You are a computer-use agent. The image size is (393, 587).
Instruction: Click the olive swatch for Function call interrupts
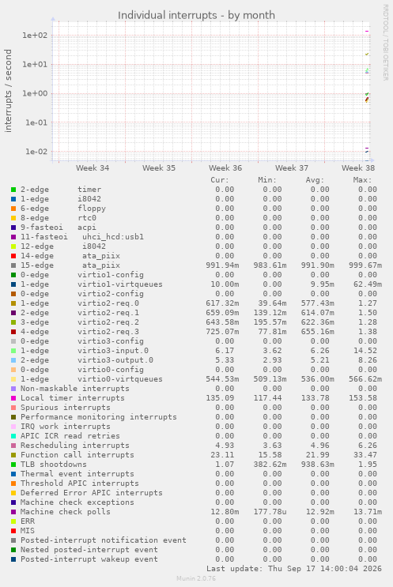tap(13, 455)
